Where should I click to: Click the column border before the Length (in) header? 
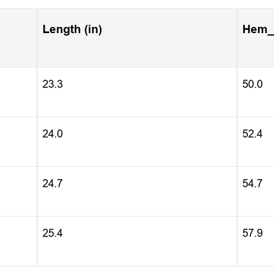tap(37, 38)
